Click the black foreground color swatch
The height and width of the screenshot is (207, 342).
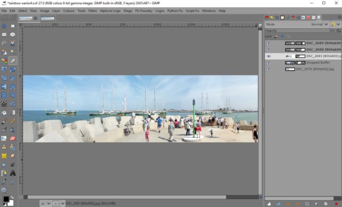click(6, 199)
